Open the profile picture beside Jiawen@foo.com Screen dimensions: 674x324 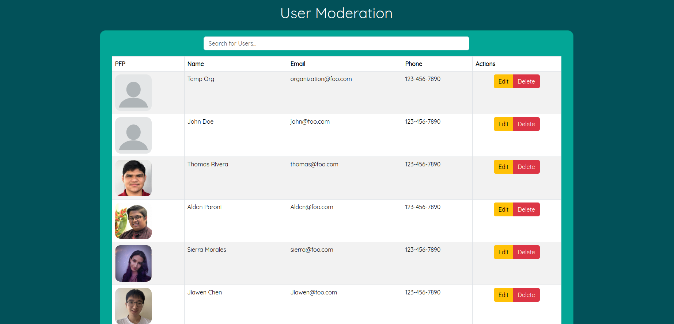[133, 305]
